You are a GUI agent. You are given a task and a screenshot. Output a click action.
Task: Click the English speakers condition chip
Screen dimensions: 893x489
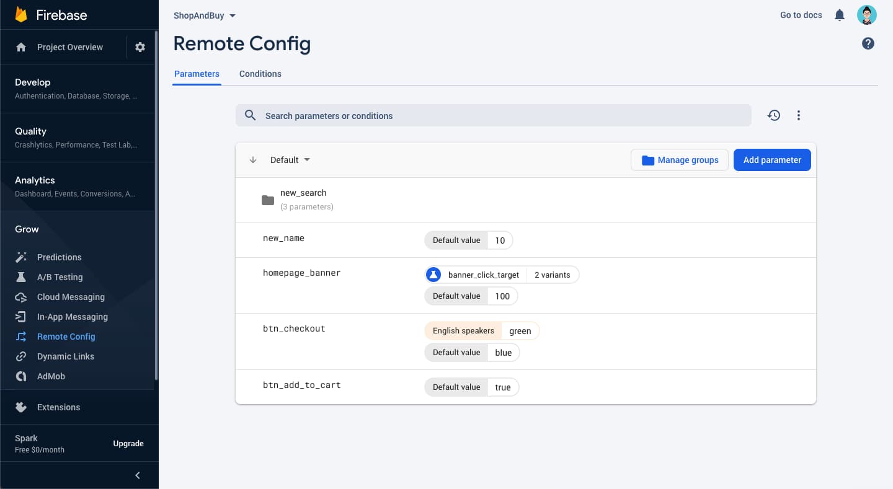(x=463, y=331)
